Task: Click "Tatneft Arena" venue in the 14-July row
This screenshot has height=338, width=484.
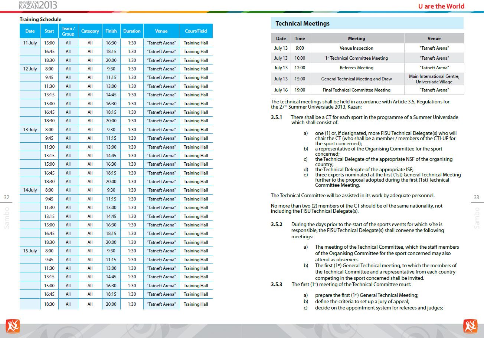Action: [x=161, y=190]
